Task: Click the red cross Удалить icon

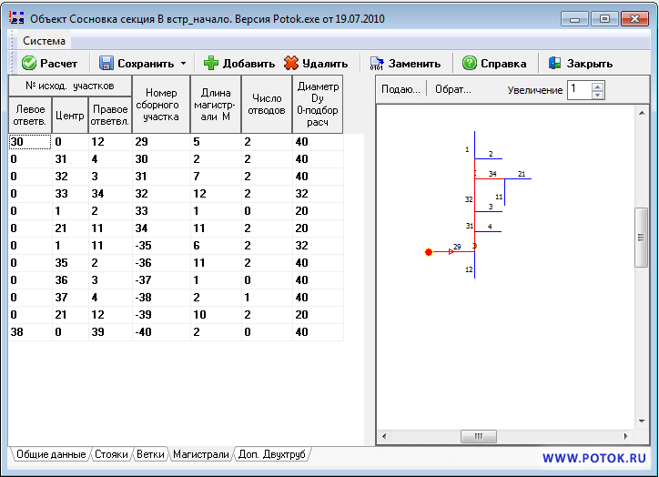Action: pyautogui.click(x=291, y=64)
